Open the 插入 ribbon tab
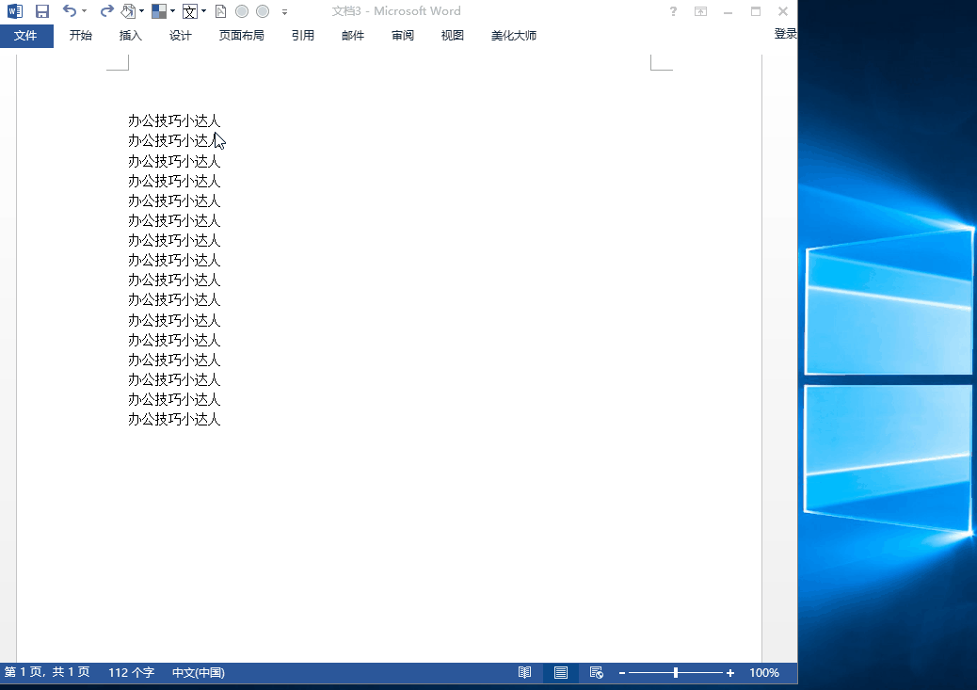Screen dimensions: 977x690 pos(131,36)
